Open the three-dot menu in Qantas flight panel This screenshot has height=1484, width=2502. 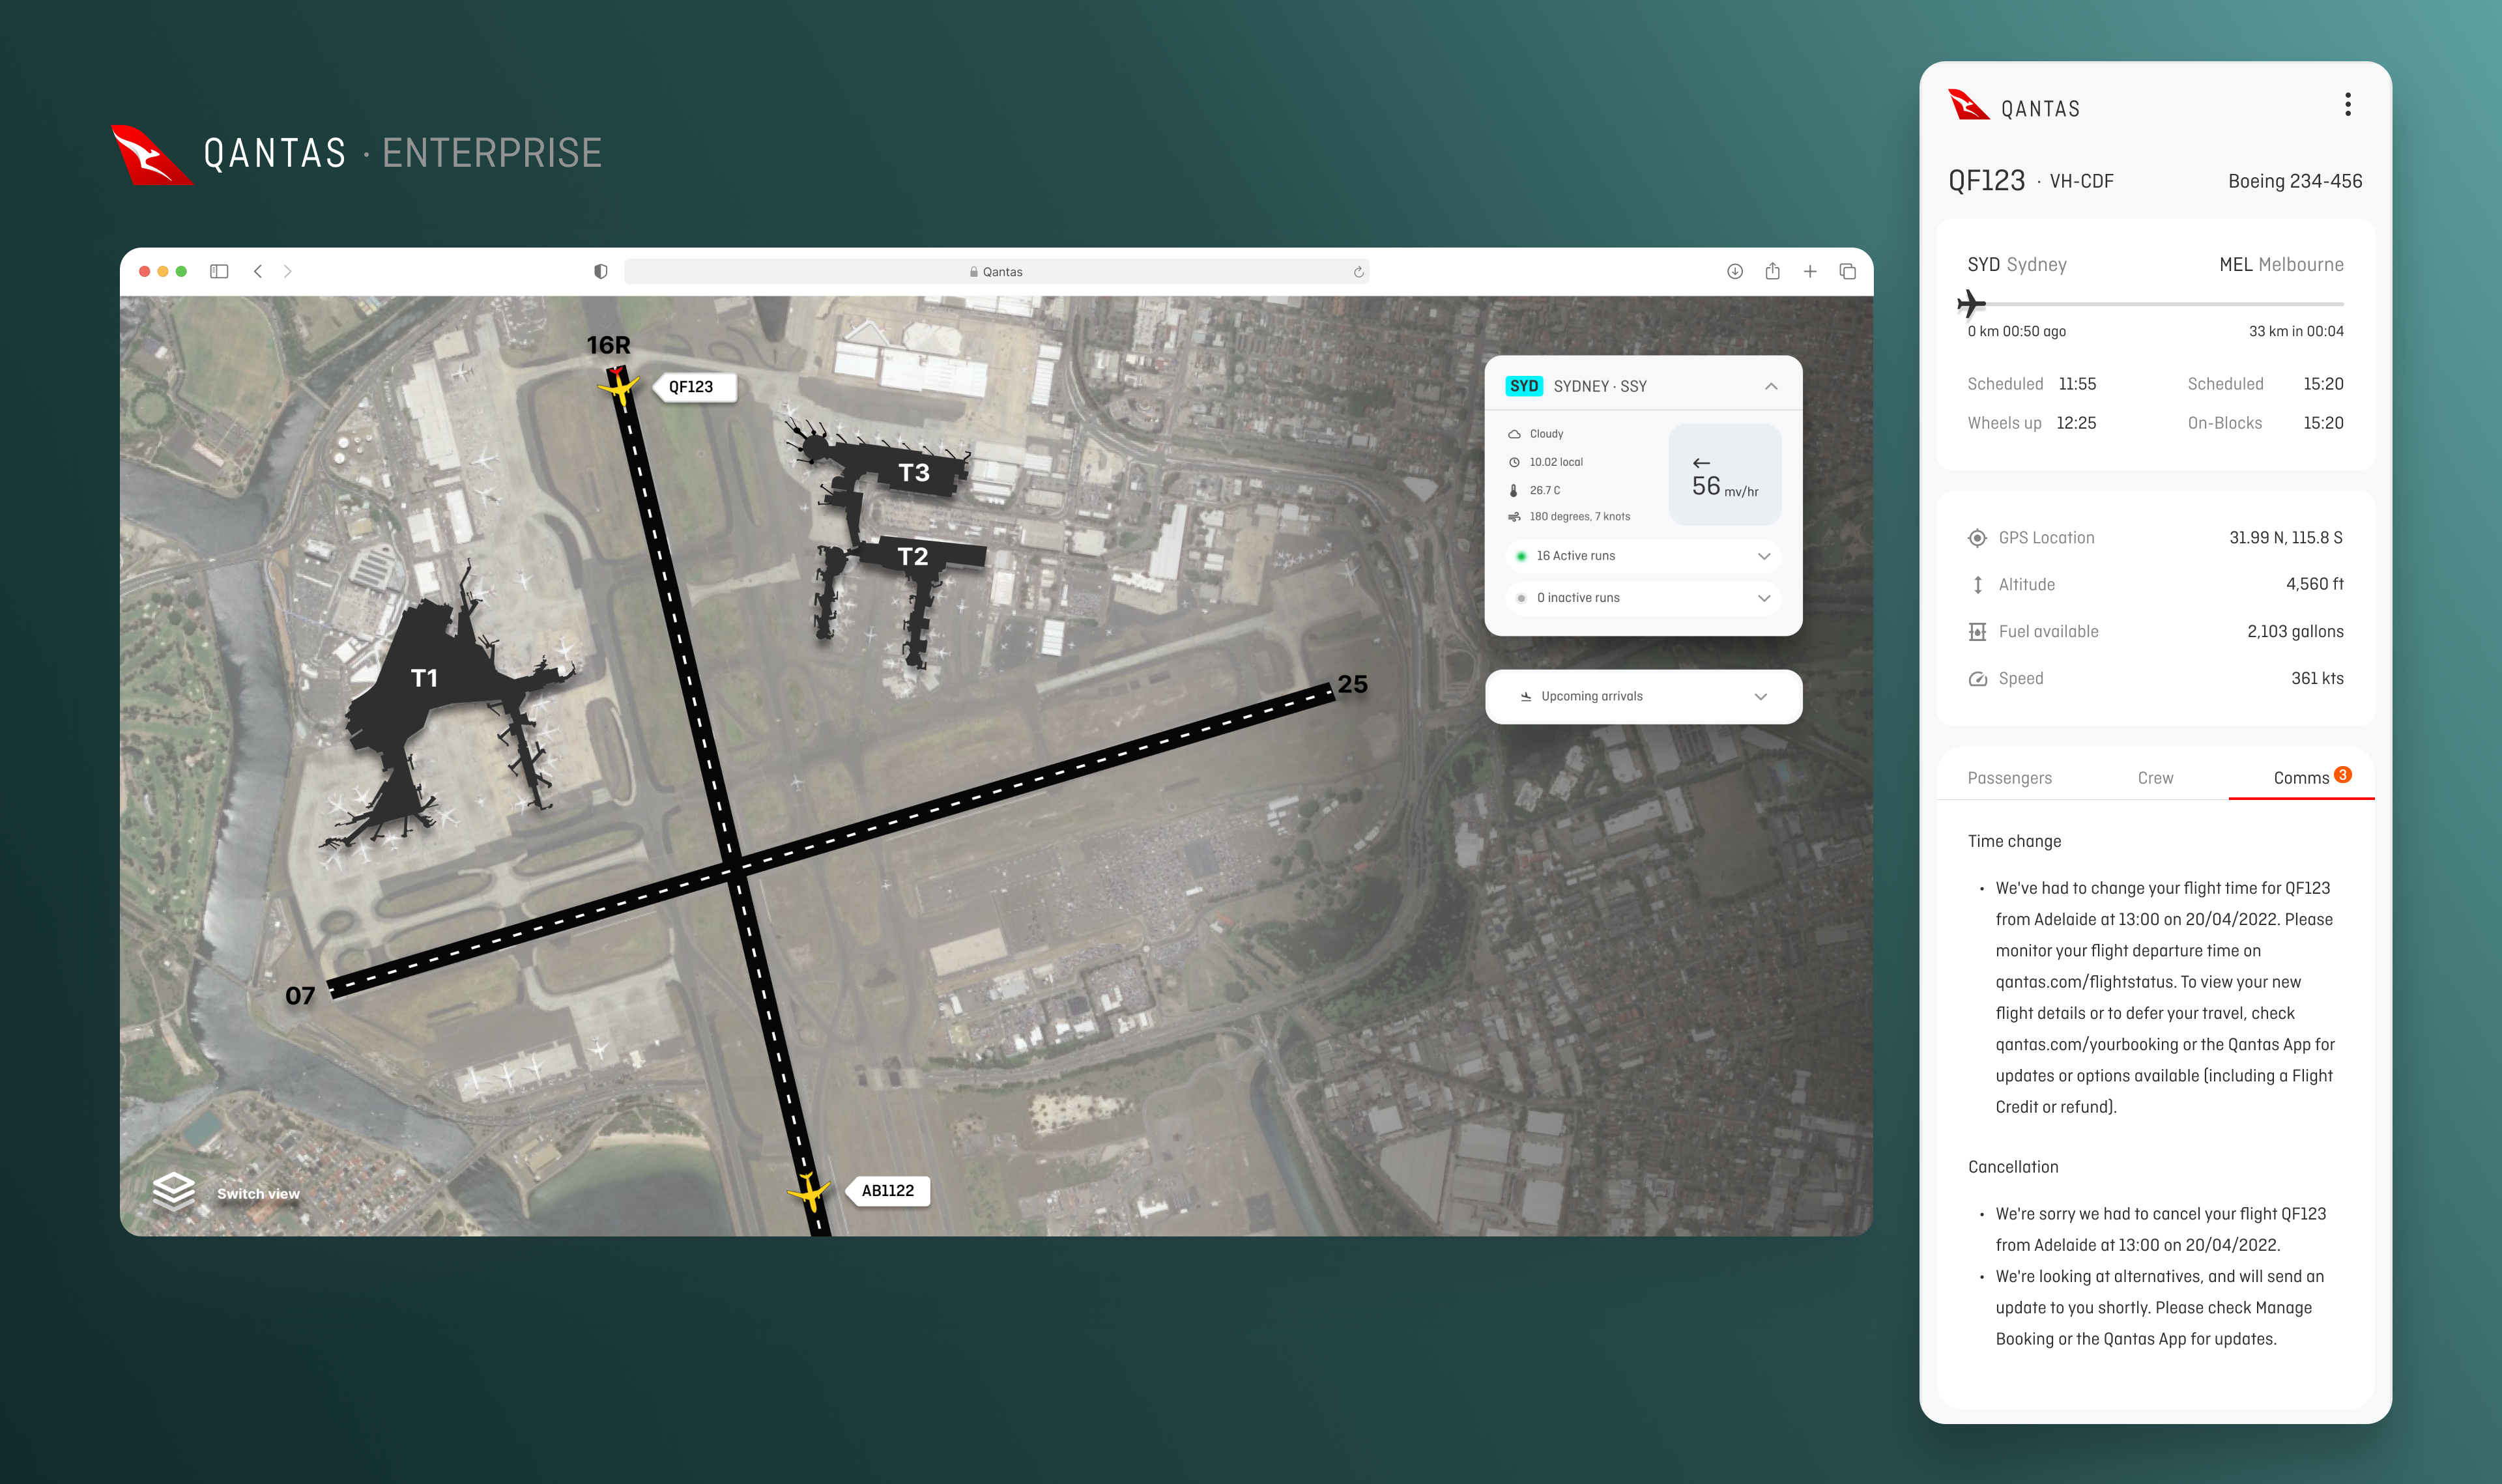click(x=2347, y=105)
